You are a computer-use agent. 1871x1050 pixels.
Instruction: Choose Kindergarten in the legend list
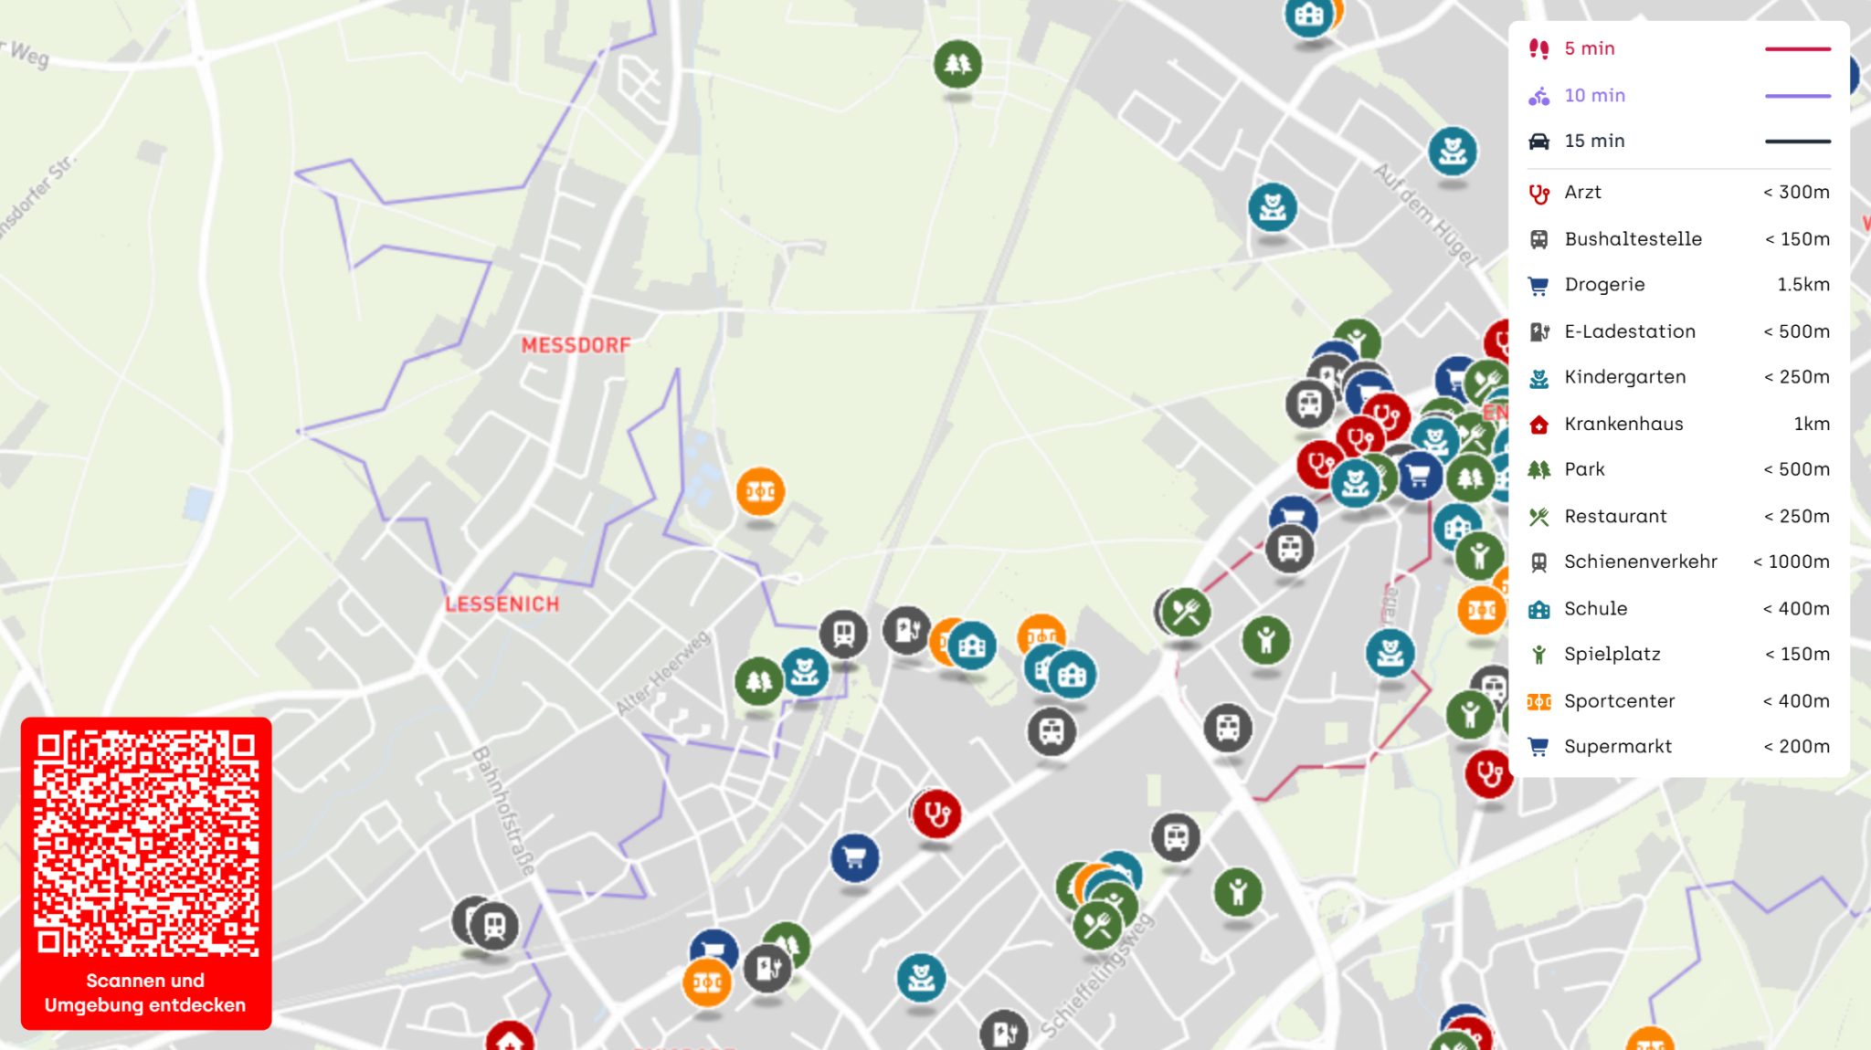point(1679,377)
